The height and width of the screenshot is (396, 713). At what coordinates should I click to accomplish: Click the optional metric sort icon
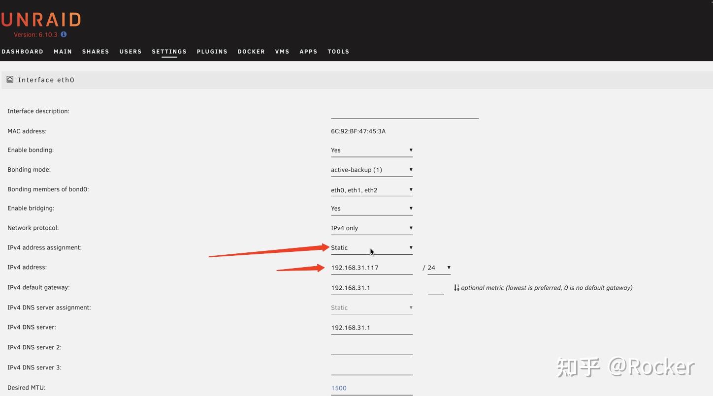[456, 288]
